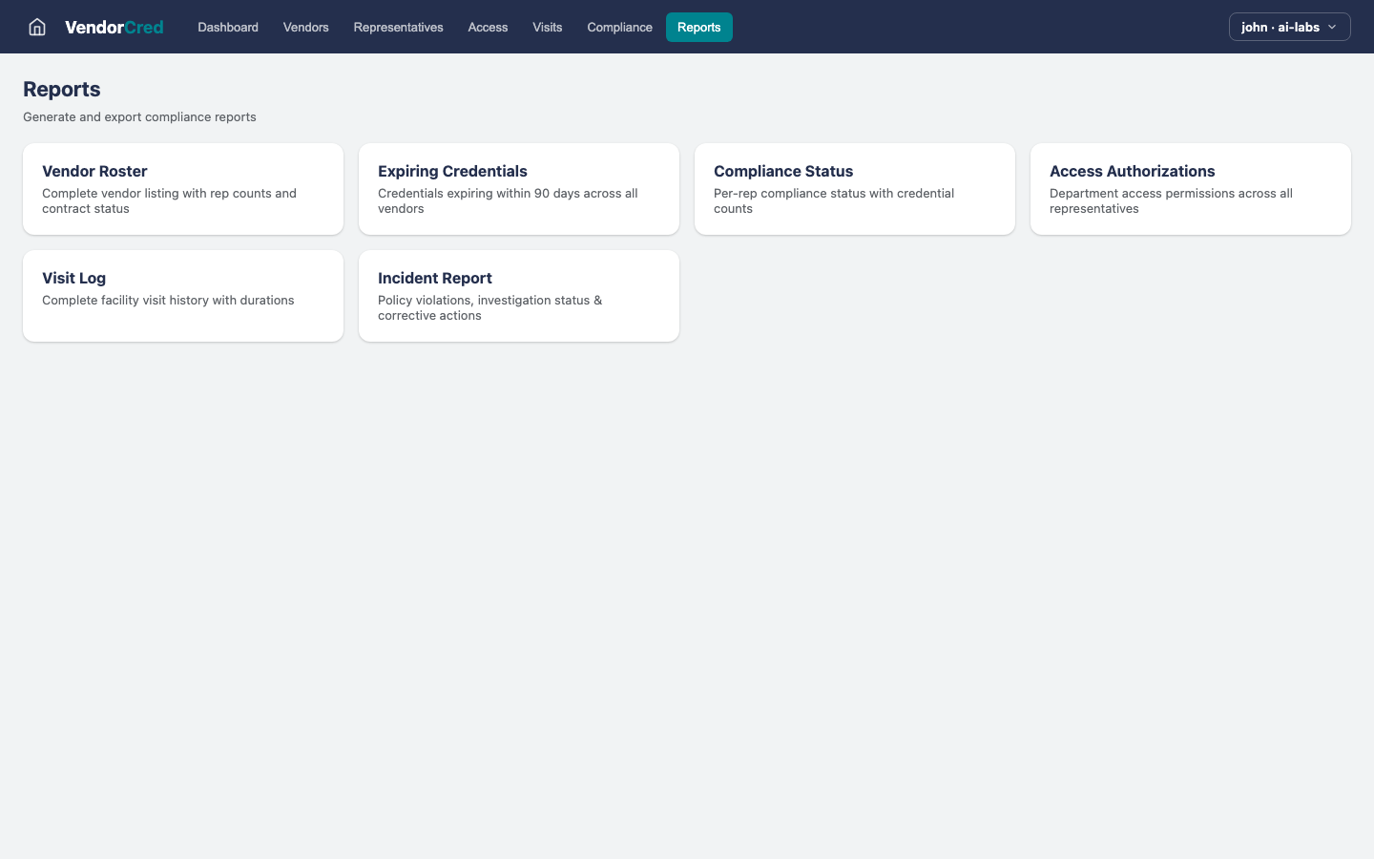This screenshot has width=1374, height=859.
Task: Navigate to the Compliance section
Action: (619, 27)
